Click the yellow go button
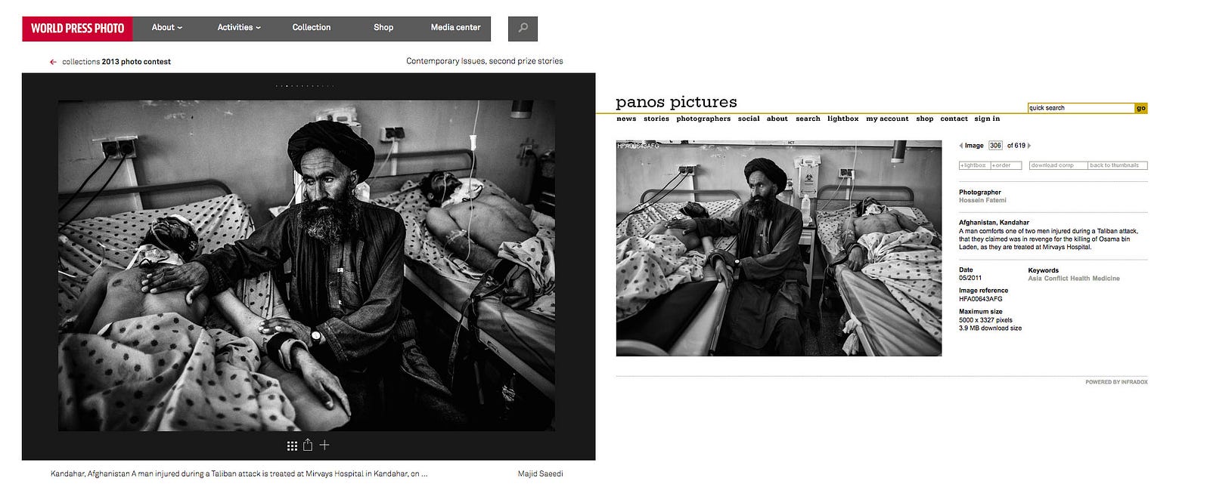Viewport: 1210px width, 487px height. pos(1141,108)
